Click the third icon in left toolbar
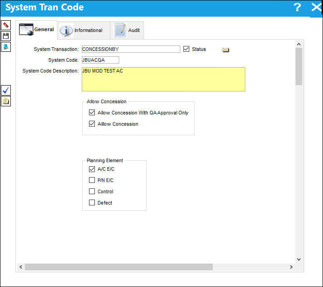 coord(6,47)
